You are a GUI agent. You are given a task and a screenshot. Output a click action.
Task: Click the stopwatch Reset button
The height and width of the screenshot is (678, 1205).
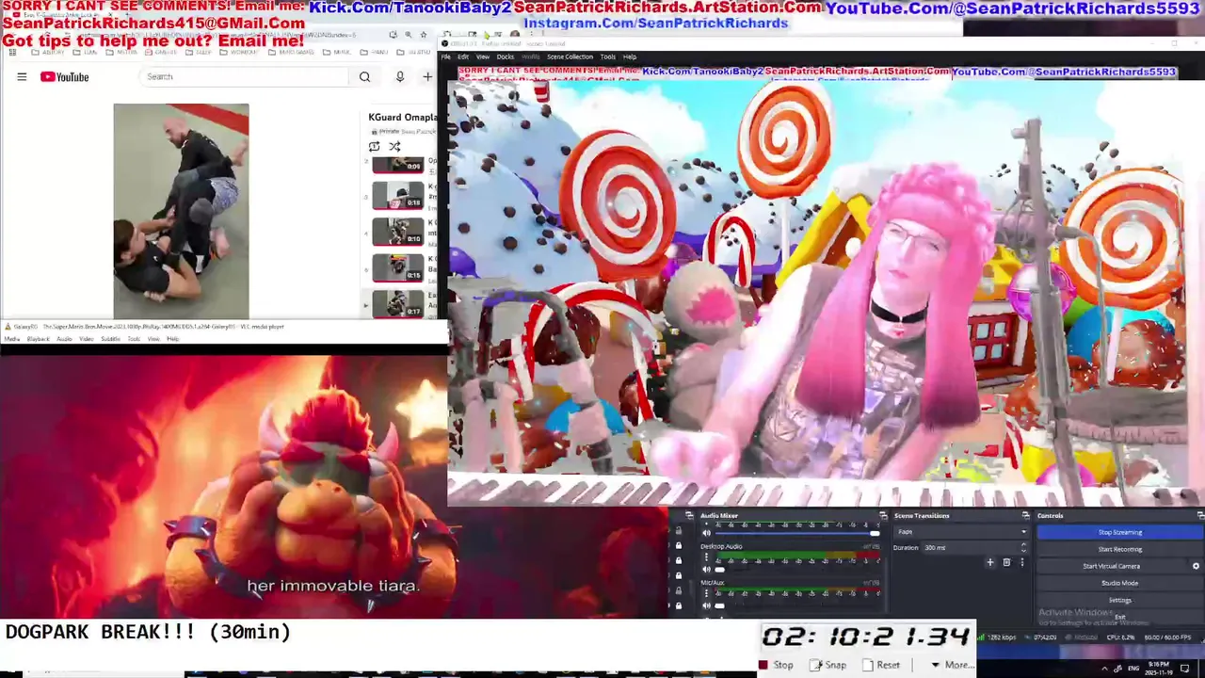(x=881, y=665)
